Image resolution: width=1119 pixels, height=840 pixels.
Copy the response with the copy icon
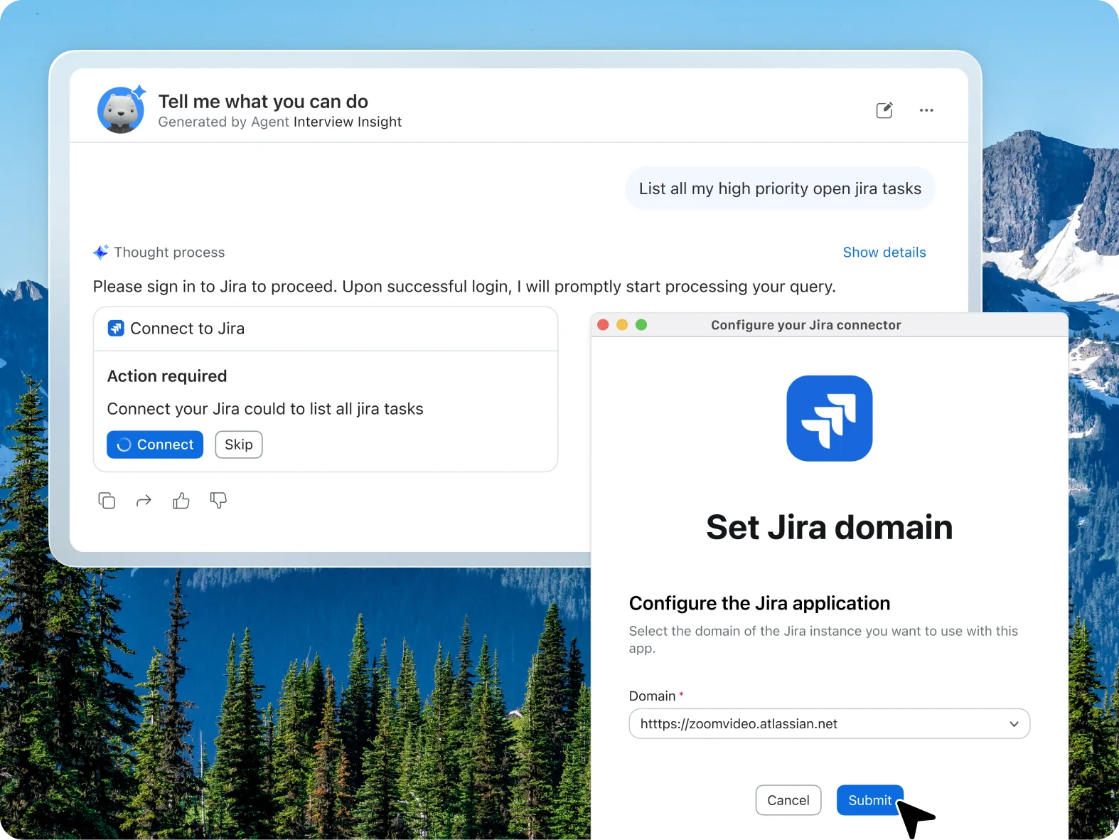pyautogui.click(x=107, y=501)
